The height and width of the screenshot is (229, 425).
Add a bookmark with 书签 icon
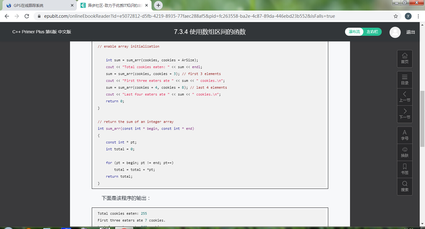[404, 169]
